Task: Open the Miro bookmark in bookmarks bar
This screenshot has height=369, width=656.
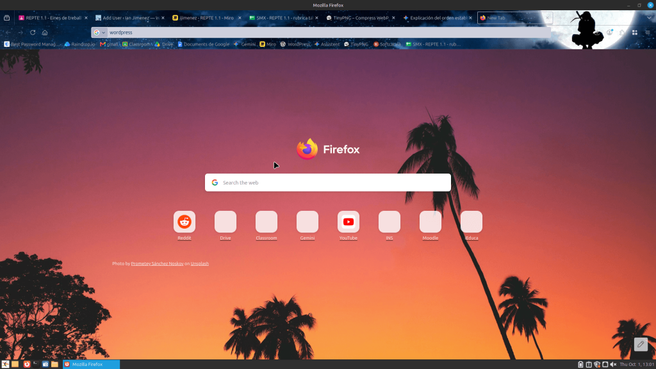Action: click(268, 44)
